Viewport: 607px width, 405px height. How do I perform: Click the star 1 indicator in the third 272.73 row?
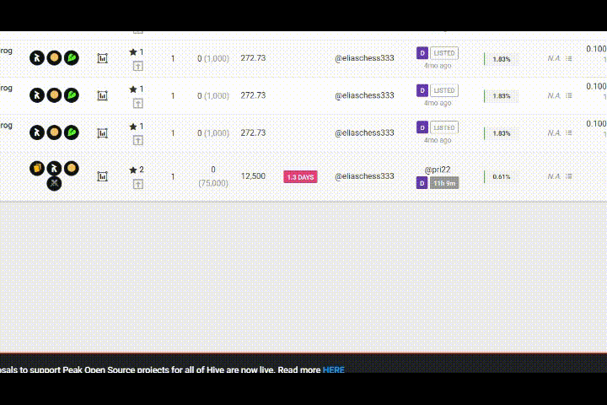(137, 127)
